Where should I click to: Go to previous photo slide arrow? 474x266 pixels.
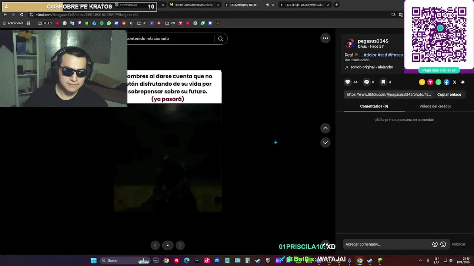click(155, 245)
